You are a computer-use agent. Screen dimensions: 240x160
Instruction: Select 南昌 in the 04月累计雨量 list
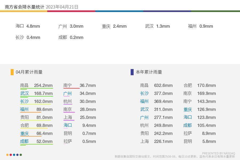coord(24,85)
